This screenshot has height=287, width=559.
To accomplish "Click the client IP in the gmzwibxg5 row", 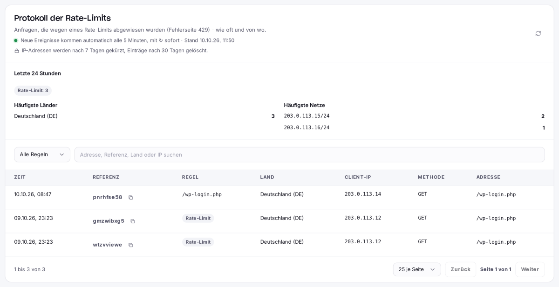I will coord(363,218).
